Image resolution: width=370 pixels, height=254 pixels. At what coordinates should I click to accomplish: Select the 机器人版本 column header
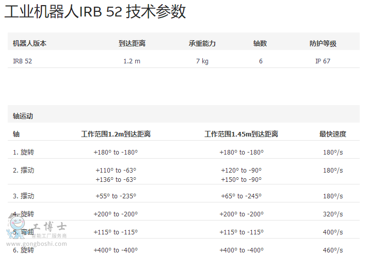pos(29,43)
